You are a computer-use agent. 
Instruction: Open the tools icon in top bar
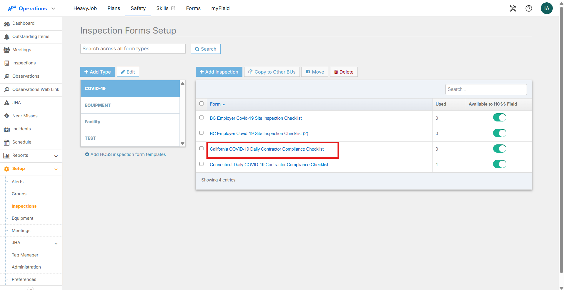pos(513,8)
